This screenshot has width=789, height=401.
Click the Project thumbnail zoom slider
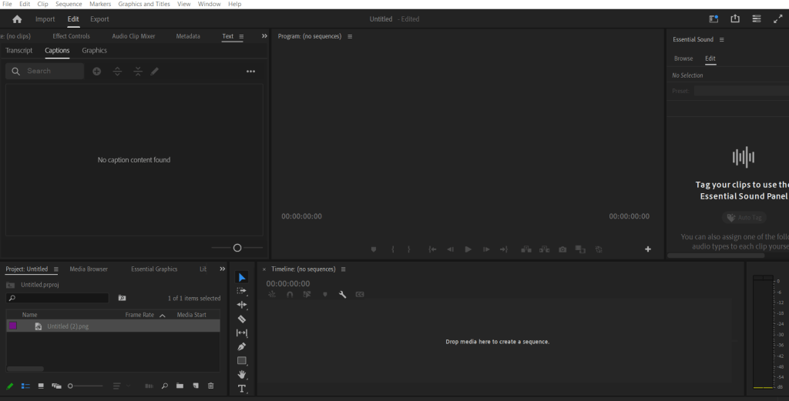[x=71, y=386]
